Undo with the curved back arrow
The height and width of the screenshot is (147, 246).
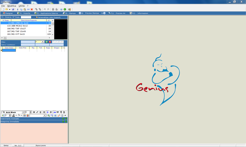click(45, 10)
